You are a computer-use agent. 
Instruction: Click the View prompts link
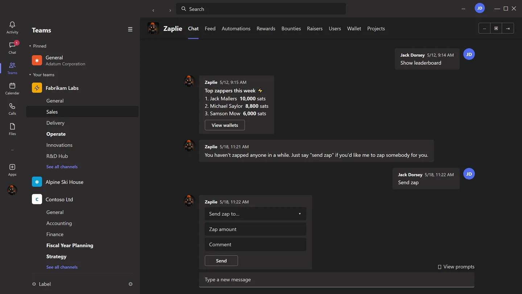click(x=456, y=267)
